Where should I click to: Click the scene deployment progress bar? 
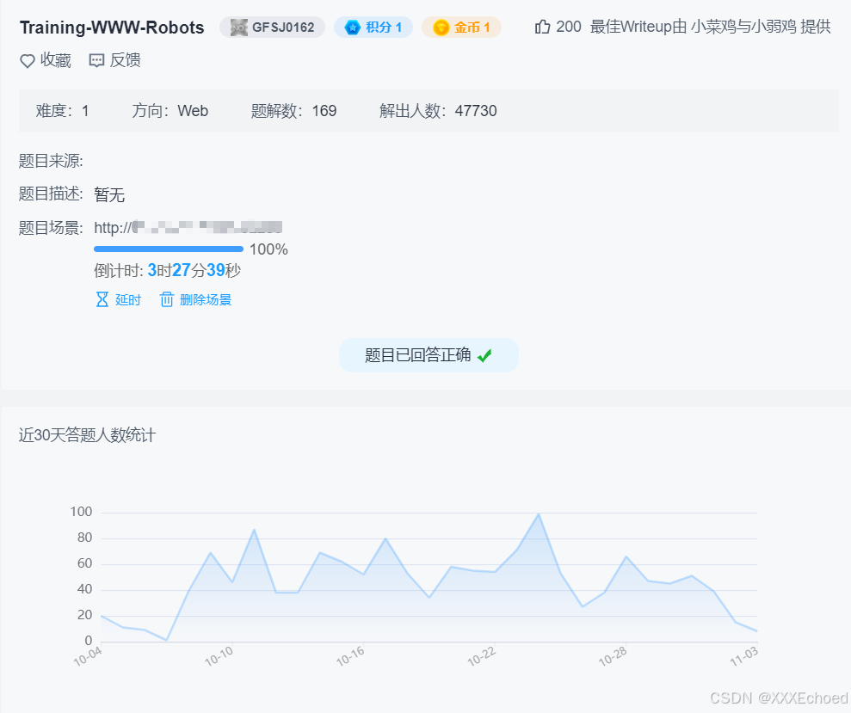coord(168,249)
